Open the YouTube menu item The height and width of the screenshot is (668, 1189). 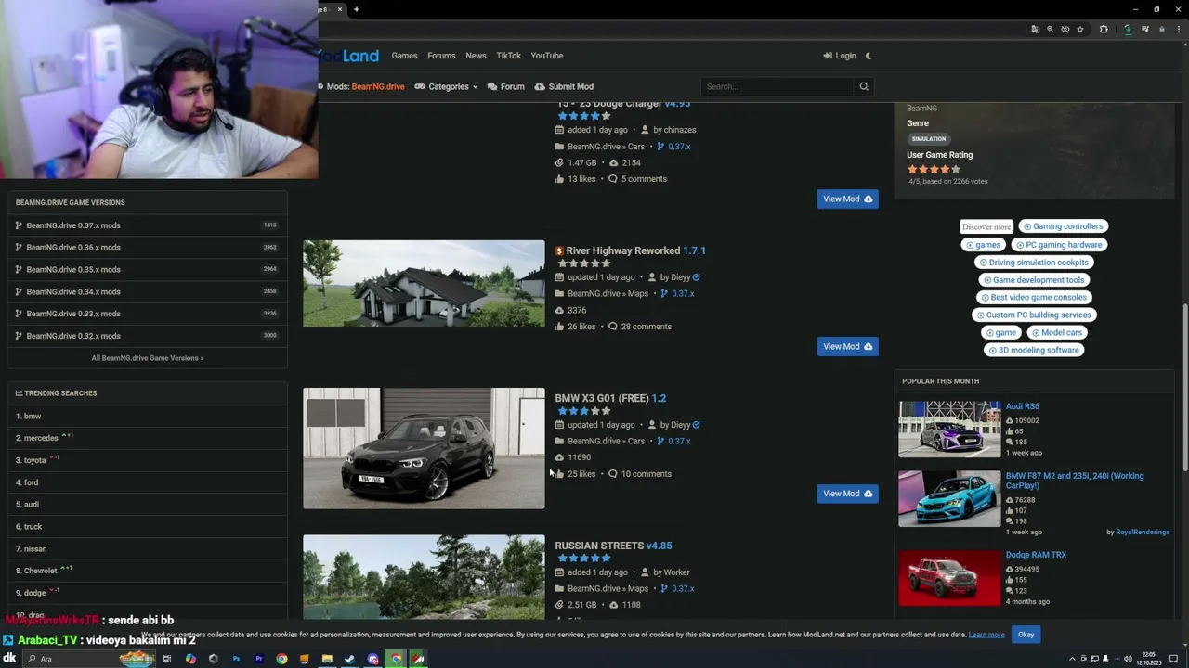click(547, 56)
